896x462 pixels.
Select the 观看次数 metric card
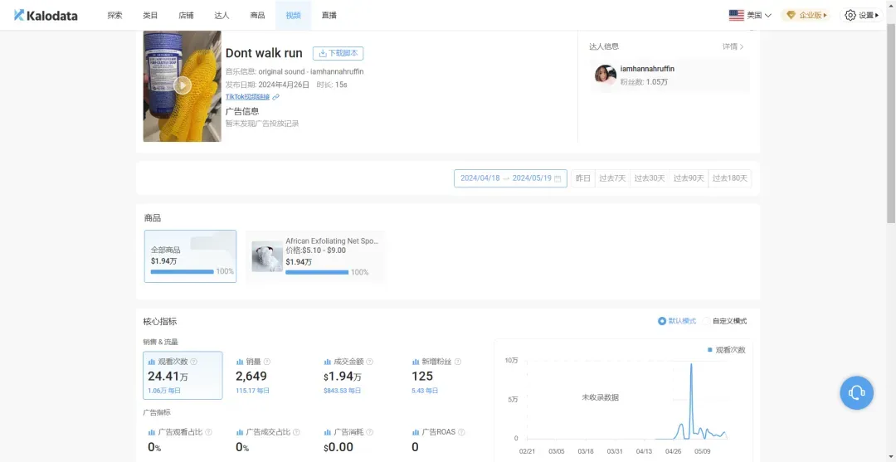183,375
